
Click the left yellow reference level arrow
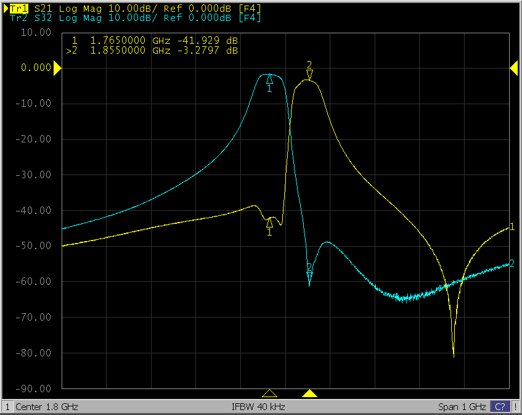[x=57, y=69]
